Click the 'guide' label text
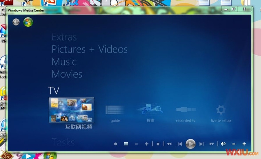 pos(115,120)
